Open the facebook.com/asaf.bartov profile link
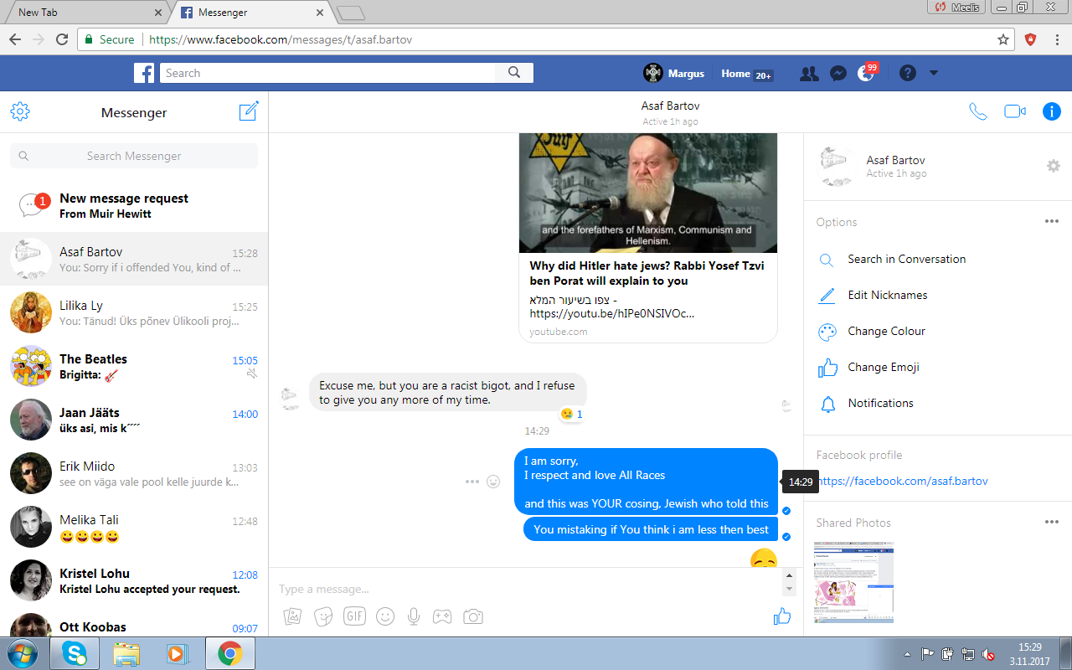The width and height of the screenshot is (1072, 670). click(902, 482)
